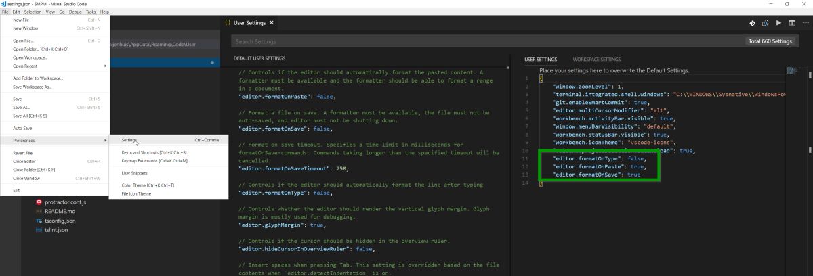
Task: Open the View menu
Action: pos(49,12)
